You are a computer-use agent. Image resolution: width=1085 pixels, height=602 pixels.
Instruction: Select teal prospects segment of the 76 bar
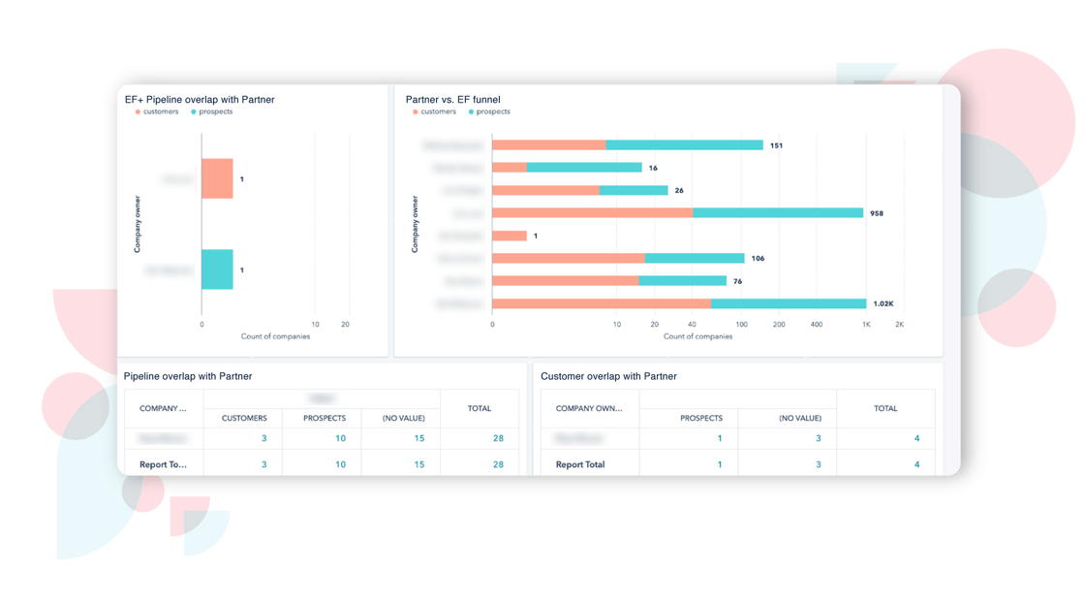click(682, 281)
